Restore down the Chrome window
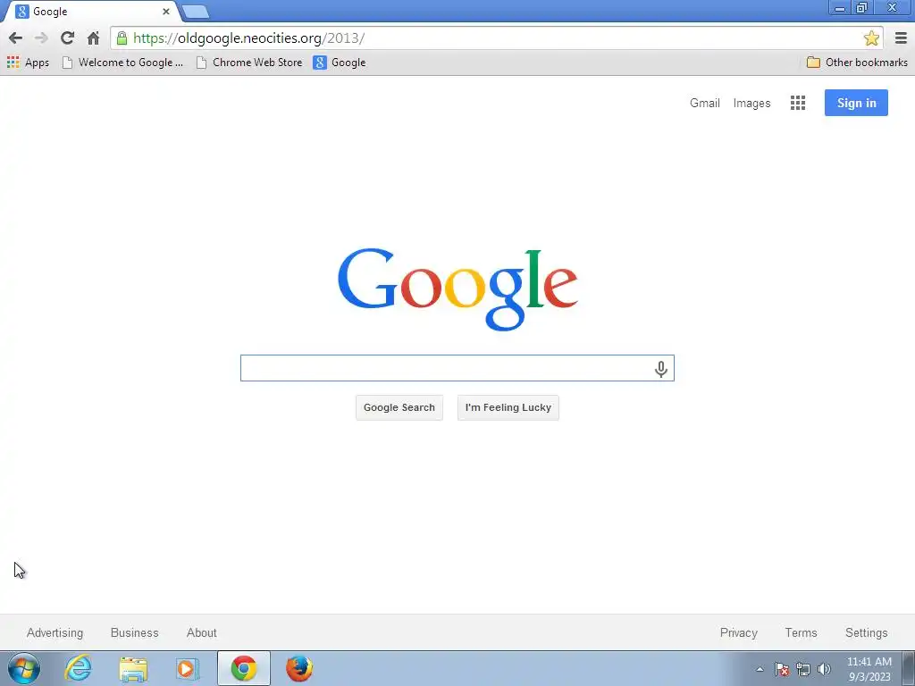Viewport: 915px width, 686px height. click(x=862, y=8)
